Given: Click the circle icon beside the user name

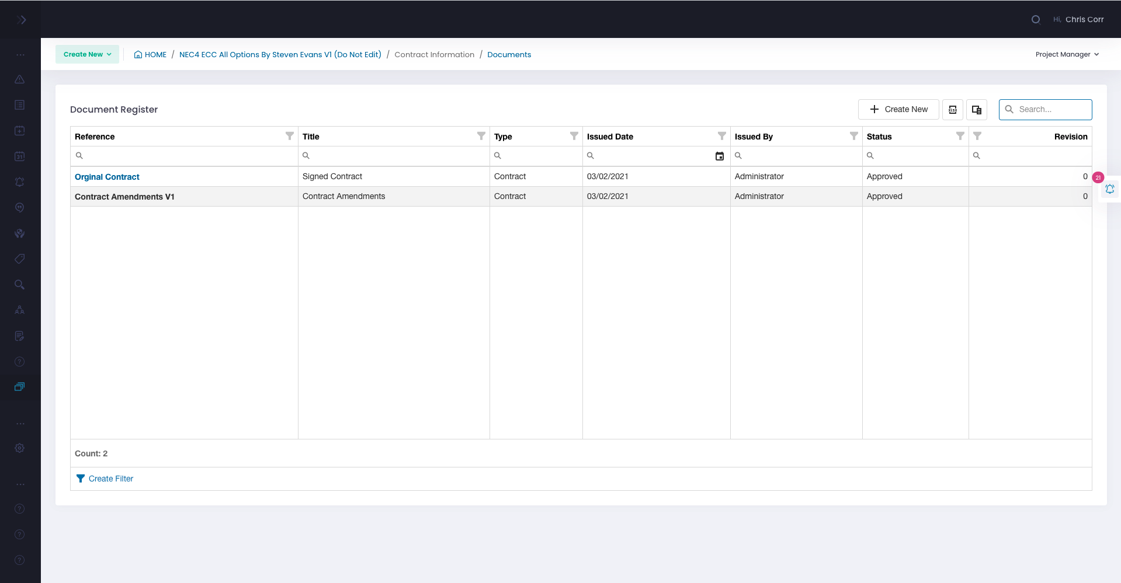Looking at the screenshot, I should 1036,20.
